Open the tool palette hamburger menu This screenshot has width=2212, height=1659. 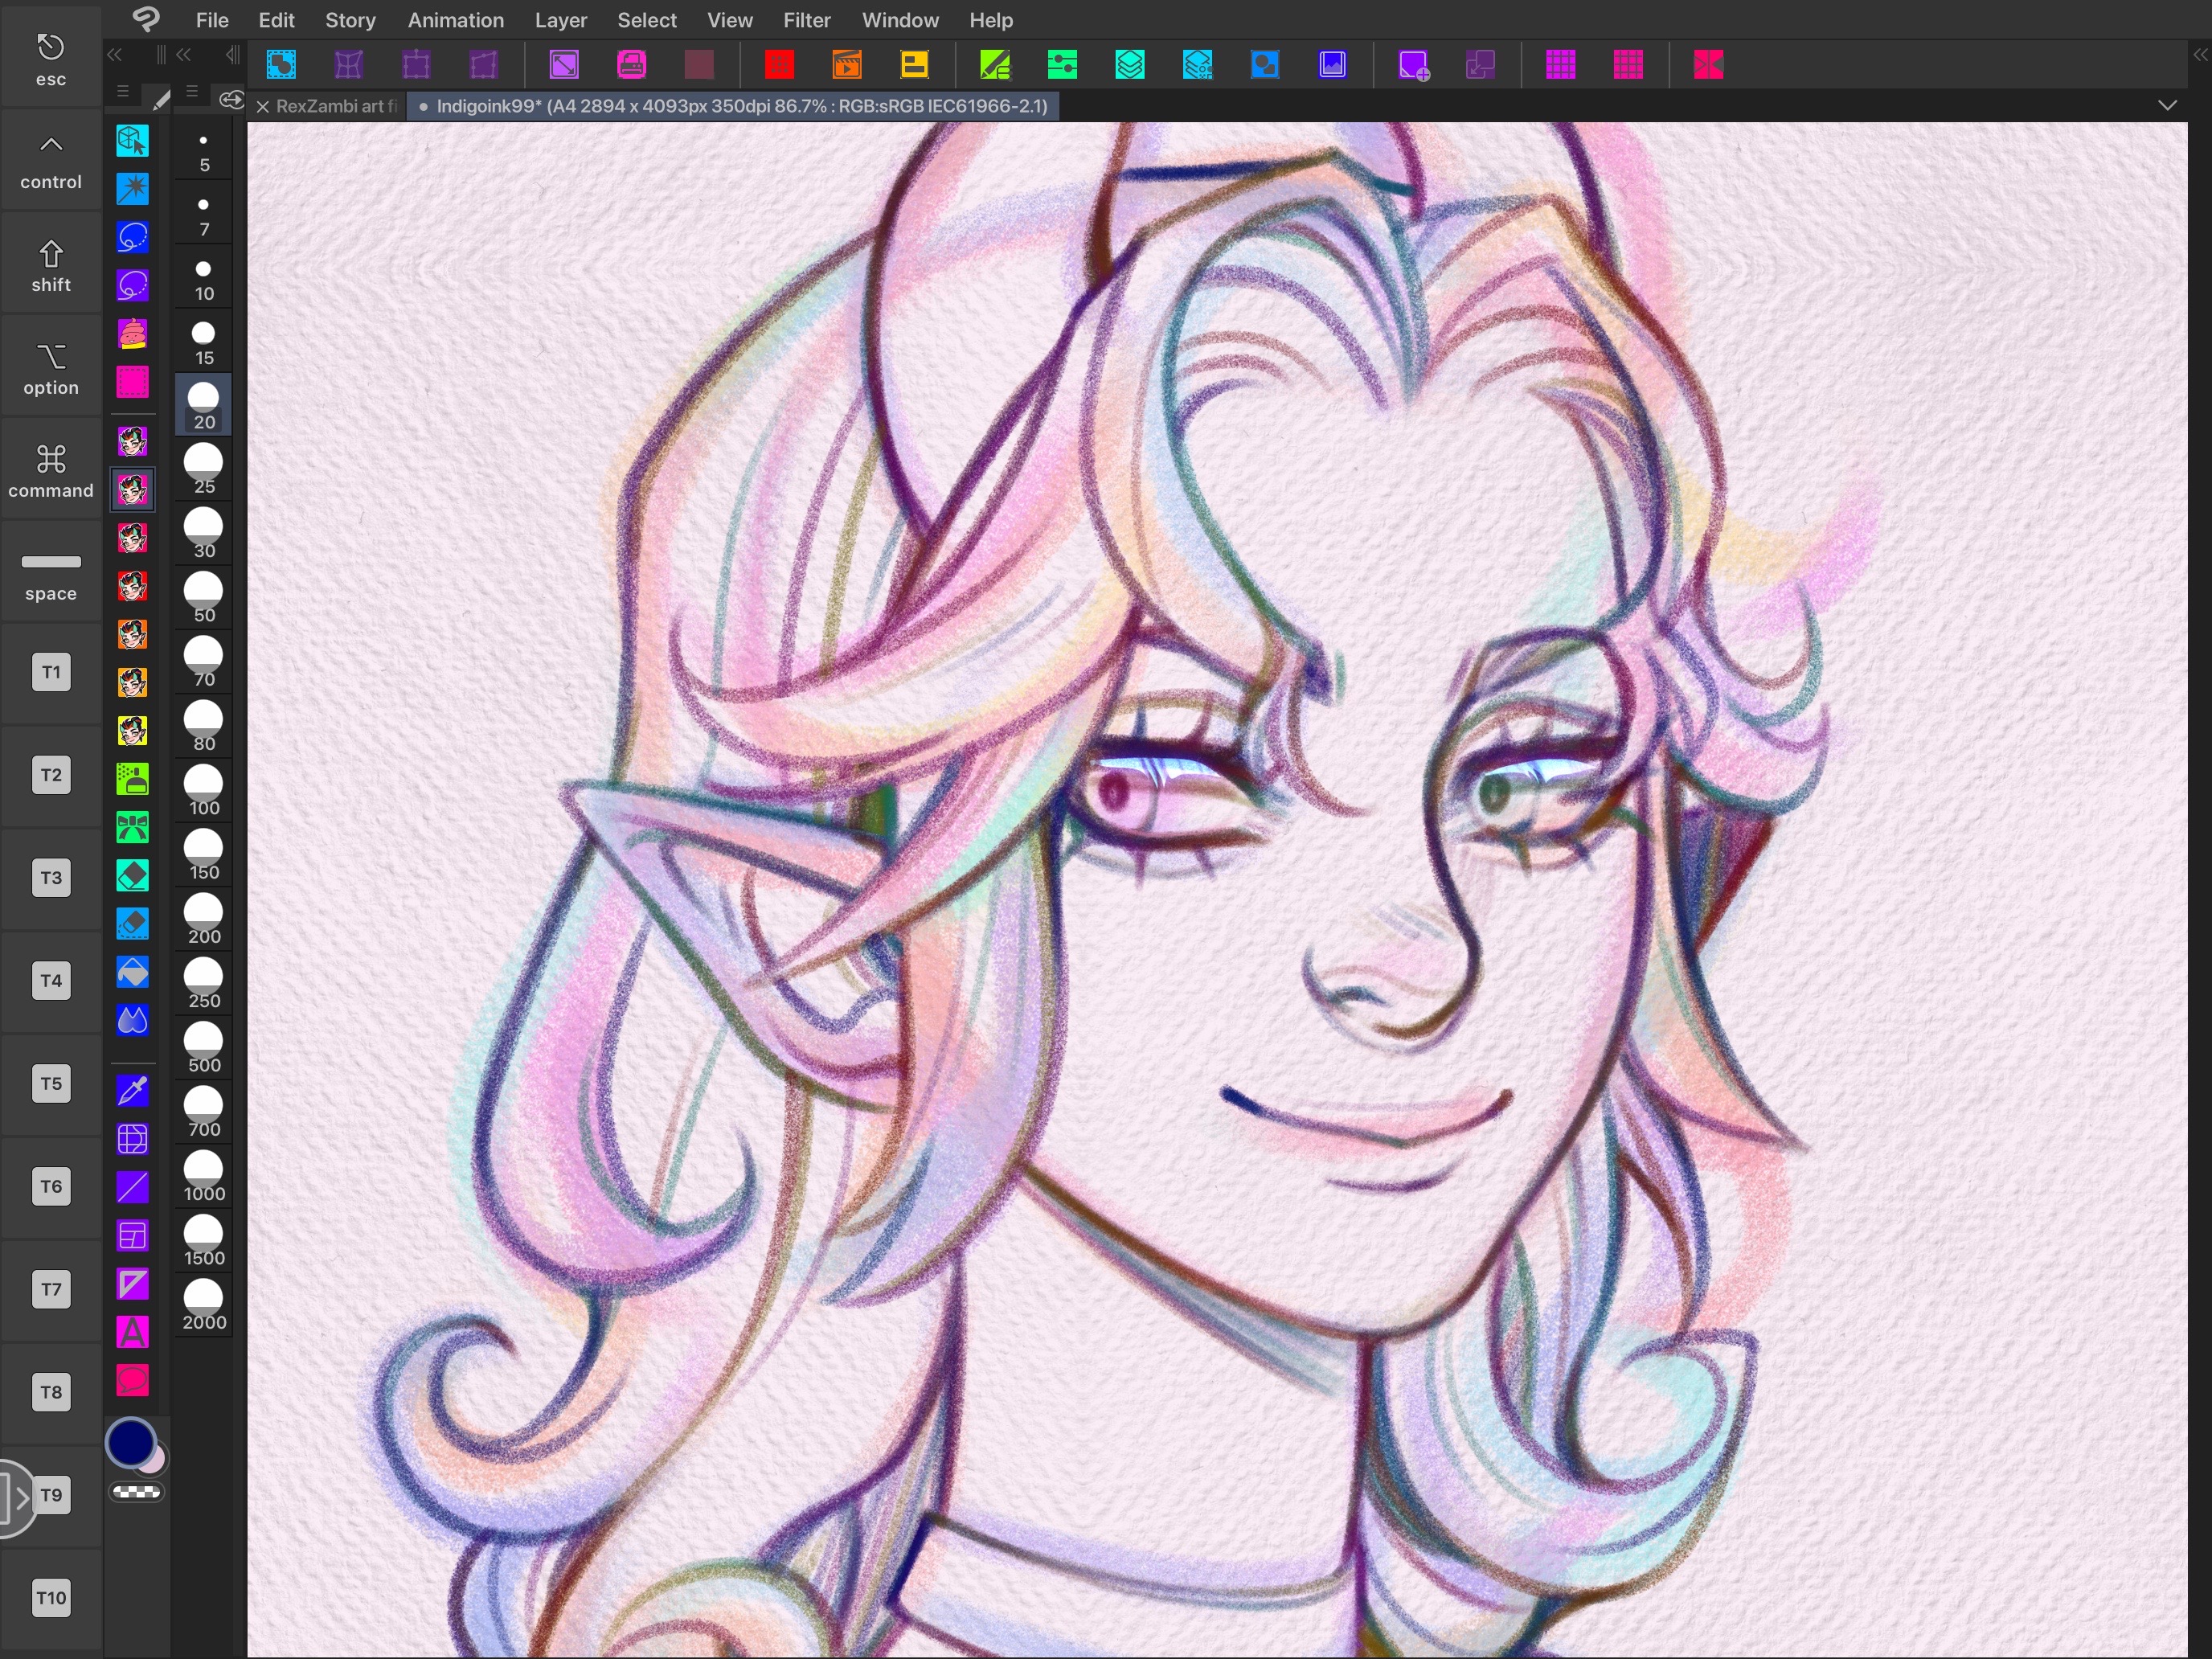point(123,92)
